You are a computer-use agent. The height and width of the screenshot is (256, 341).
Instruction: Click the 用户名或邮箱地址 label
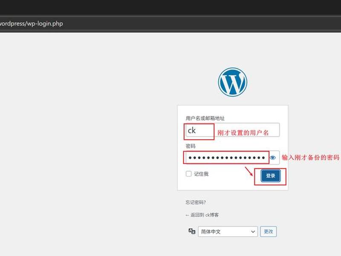(x=205, y=118)
